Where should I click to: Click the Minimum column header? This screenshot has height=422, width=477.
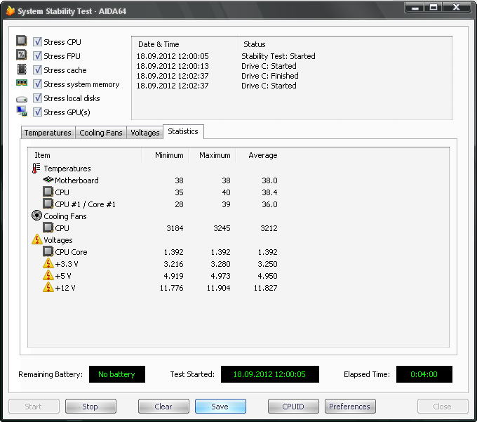(165, 155)
